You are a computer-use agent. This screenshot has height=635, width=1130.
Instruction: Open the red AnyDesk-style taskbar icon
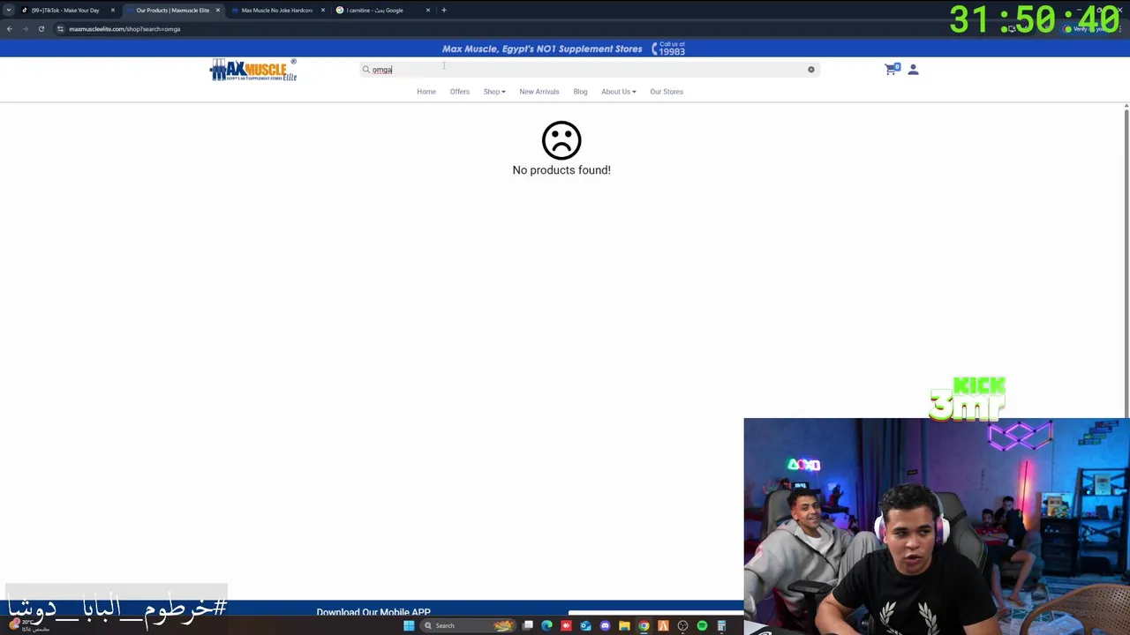coord(566,625)
